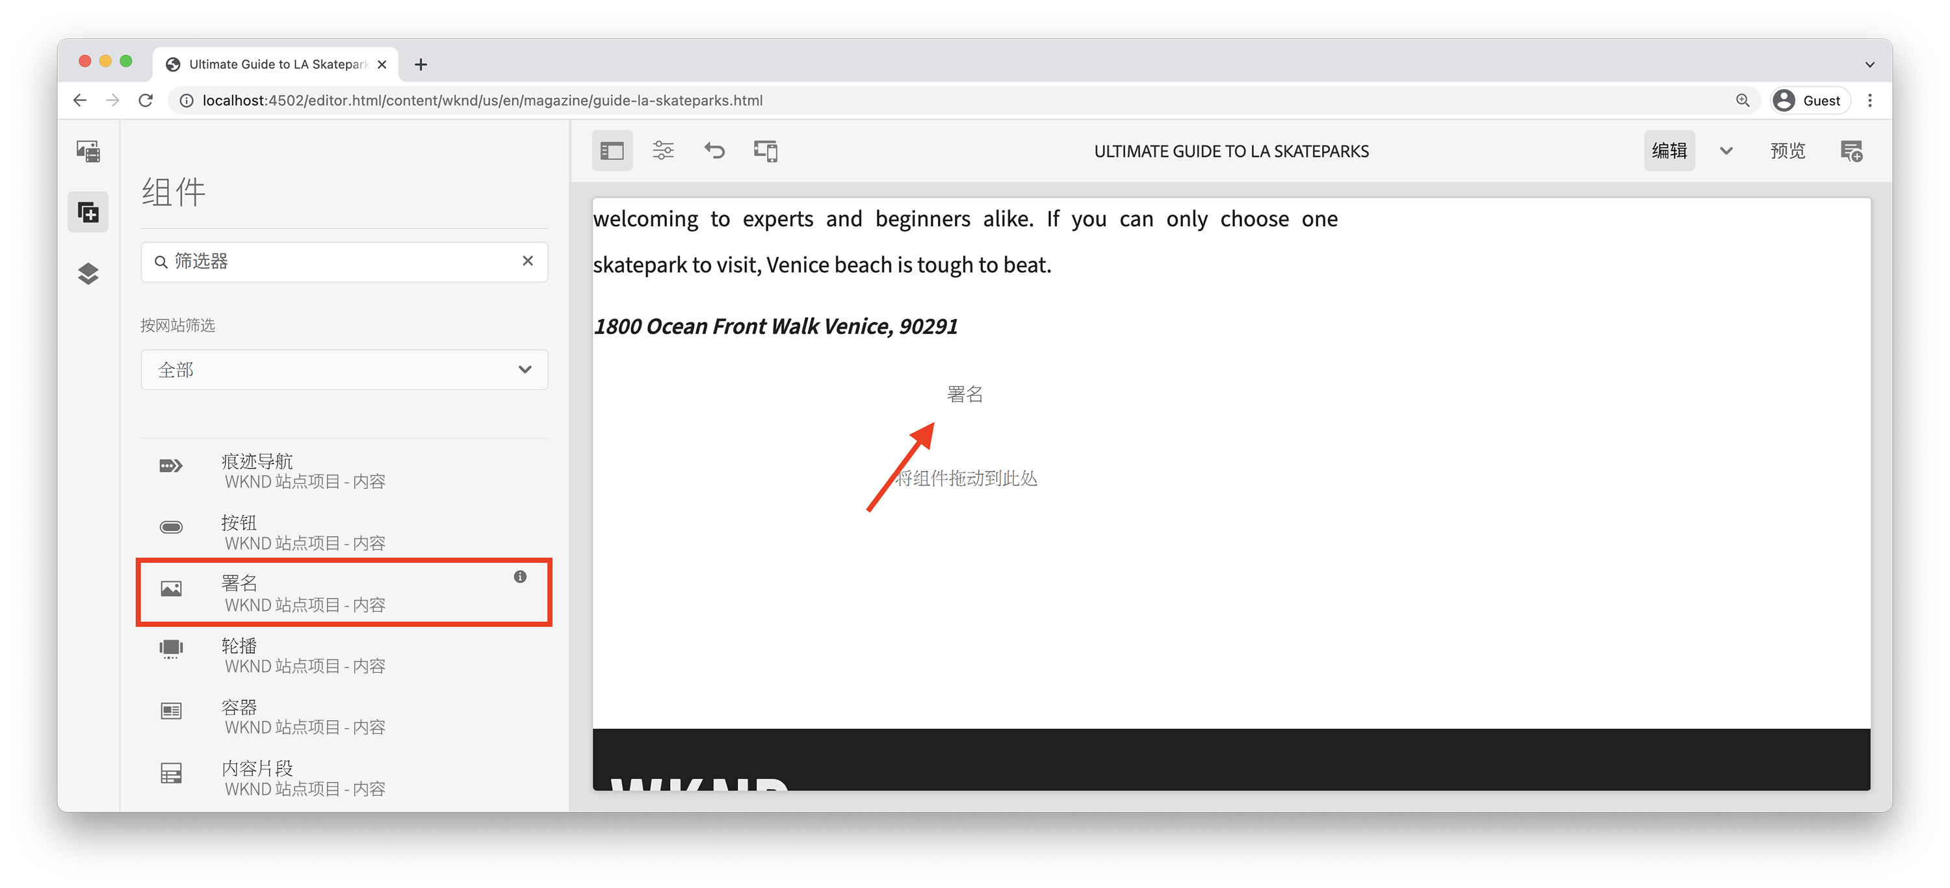Open the Assets side panel tab
Image resolution: width=1950 pixels, height=888 pixels.
(88, 151)
